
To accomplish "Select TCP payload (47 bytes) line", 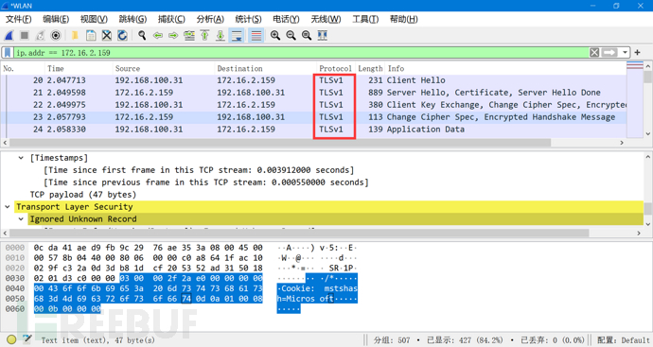I will [x=83, y=195].
